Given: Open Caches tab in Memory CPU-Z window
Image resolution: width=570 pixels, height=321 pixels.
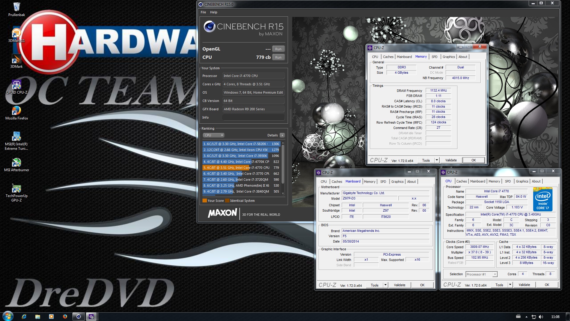Looking at the screenshot, I should tap(388, 57).
